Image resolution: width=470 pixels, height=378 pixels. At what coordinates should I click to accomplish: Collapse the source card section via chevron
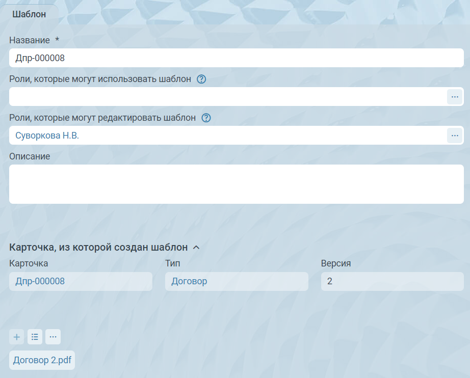pyautogui.click(x=196, y=248)
